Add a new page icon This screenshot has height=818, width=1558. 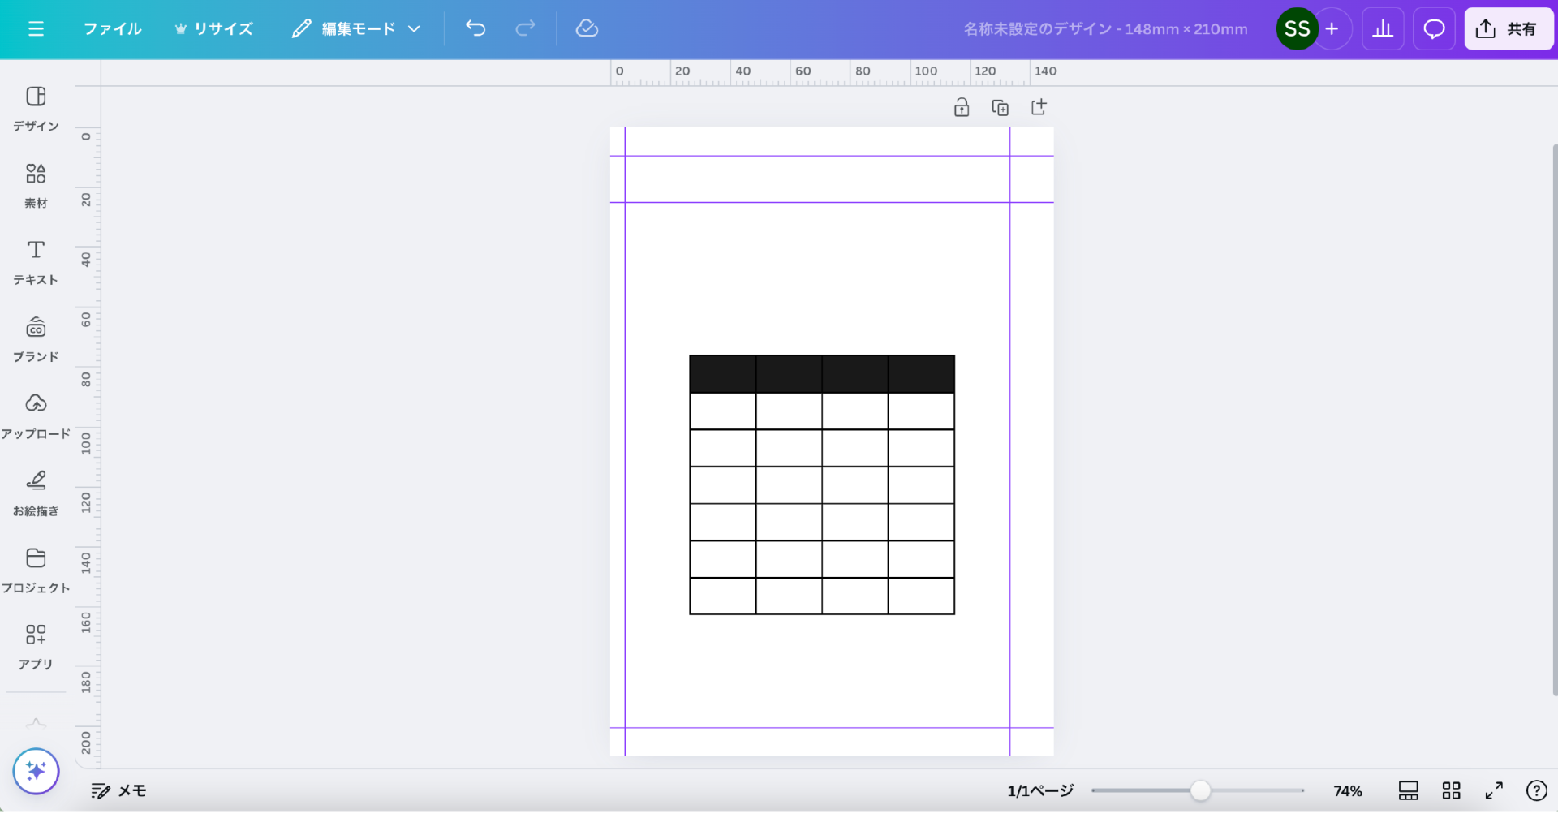(x=1039, y=107)
